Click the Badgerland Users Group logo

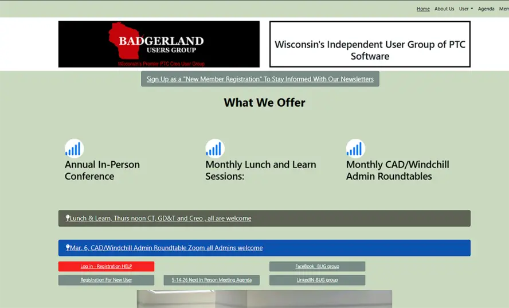point(159,44)
